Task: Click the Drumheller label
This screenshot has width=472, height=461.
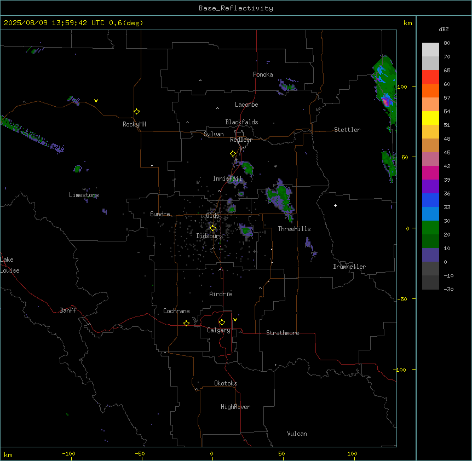Action: pos(349,267)
